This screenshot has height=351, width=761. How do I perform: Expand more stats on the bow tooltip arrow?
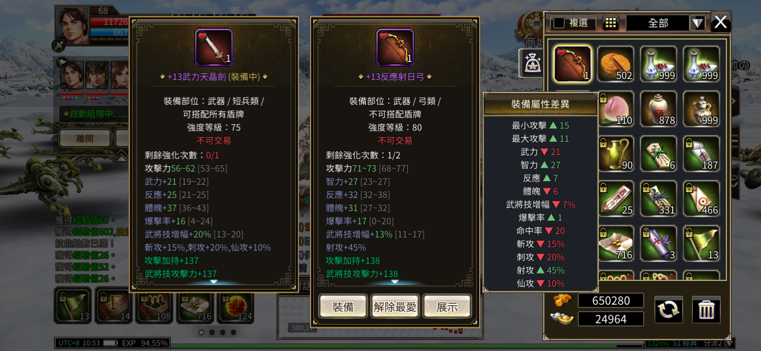pyautogui.click(x=395, y=282)
